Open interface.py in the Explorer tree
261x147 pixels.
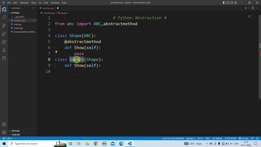tap(20, 20)
